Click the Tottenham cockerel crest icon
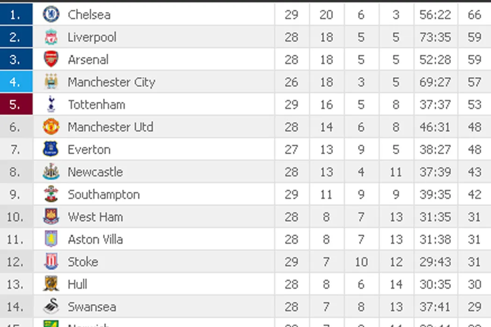The height and width of the screenshot is (327, 491). pos(51,104)
